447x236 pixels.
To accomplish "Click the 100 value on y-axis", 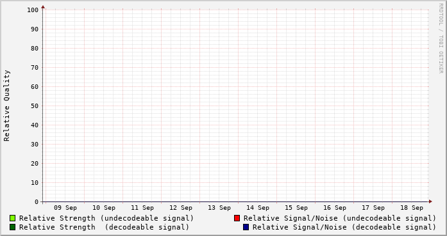I will tap(33, 10).
